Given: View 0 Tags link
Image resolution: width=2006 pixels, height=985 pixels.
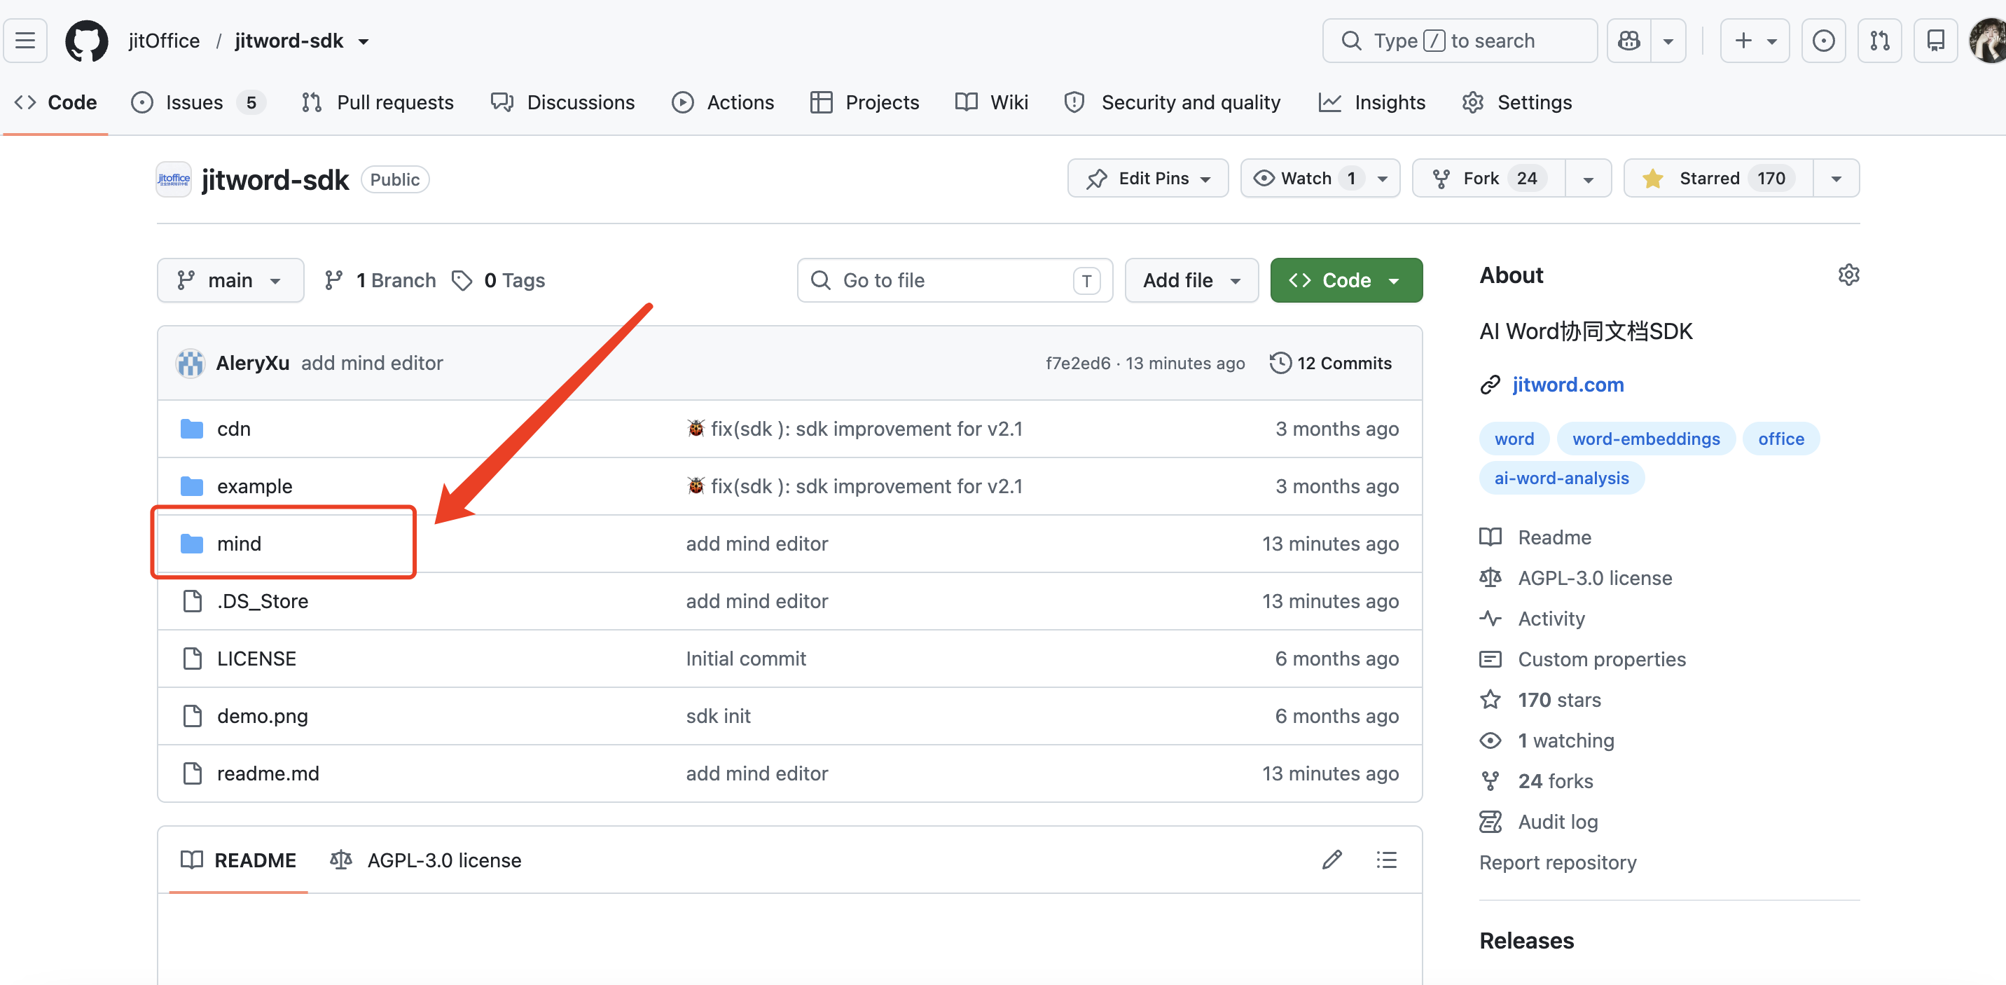Looking at the screenshot, I should point(499,280).
